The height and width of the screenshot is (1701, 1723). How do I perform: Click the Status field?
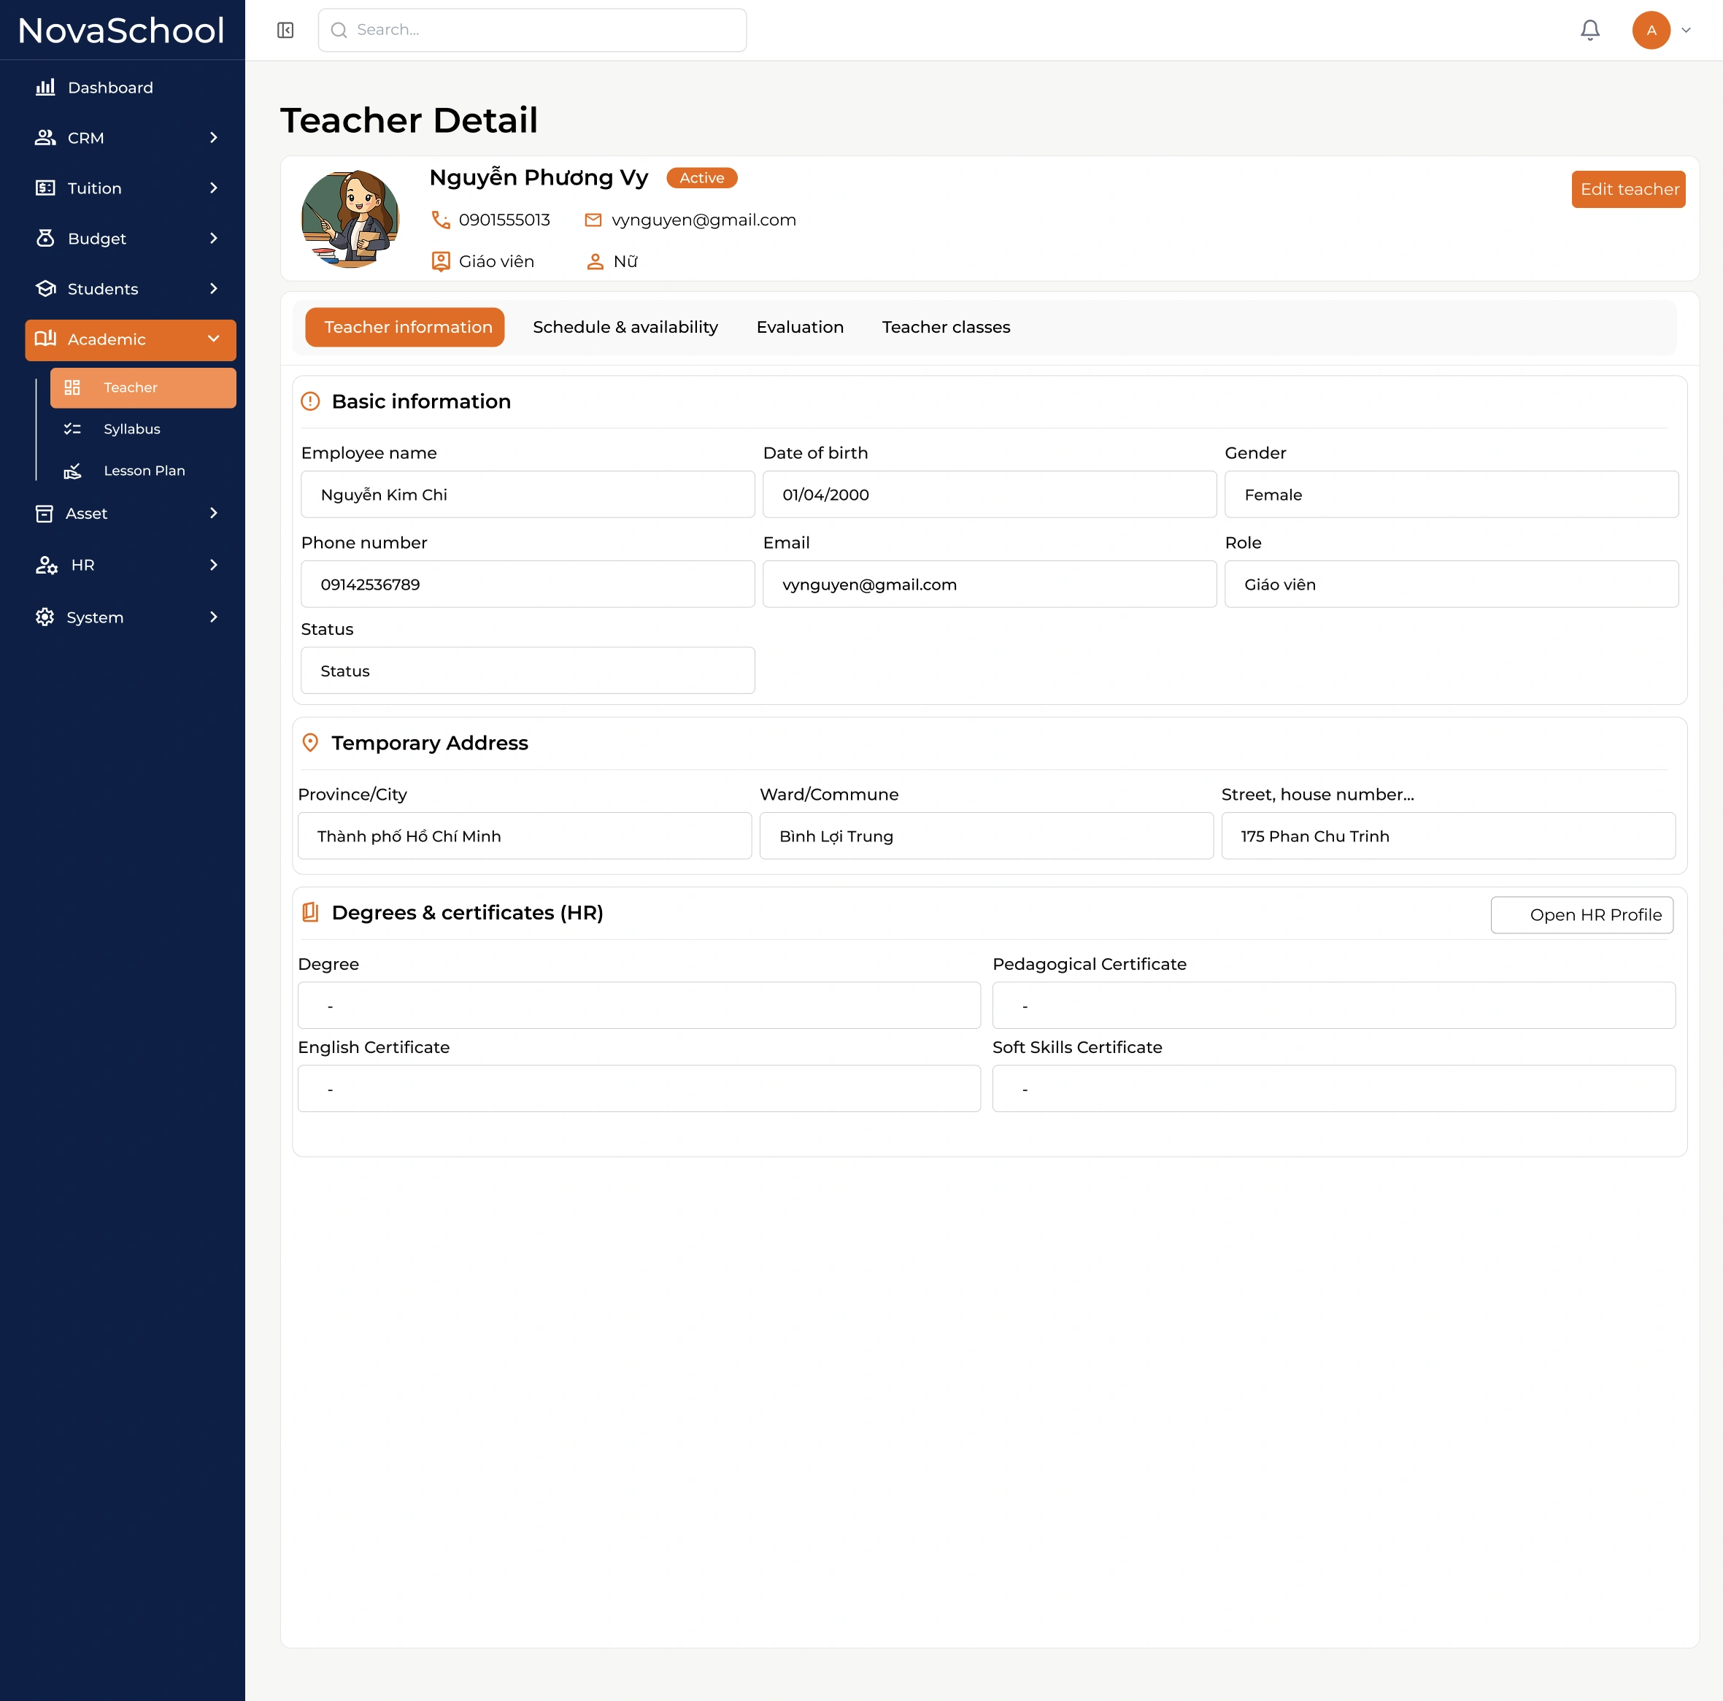(528, 671)
